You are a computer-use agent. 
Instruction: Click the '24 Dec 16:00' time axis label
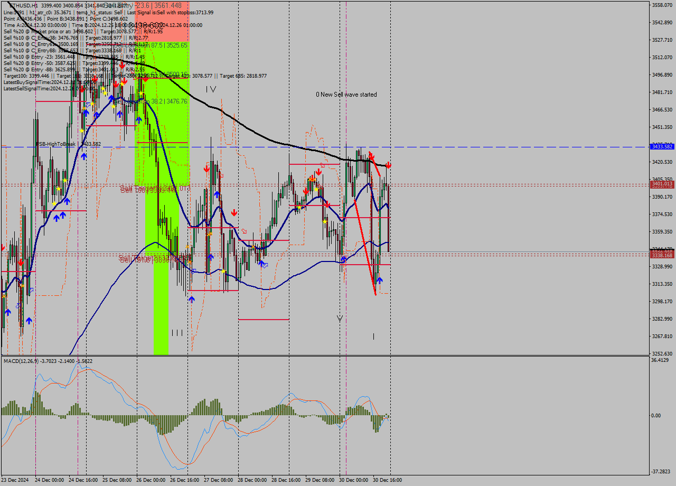(x=83, y=480)
